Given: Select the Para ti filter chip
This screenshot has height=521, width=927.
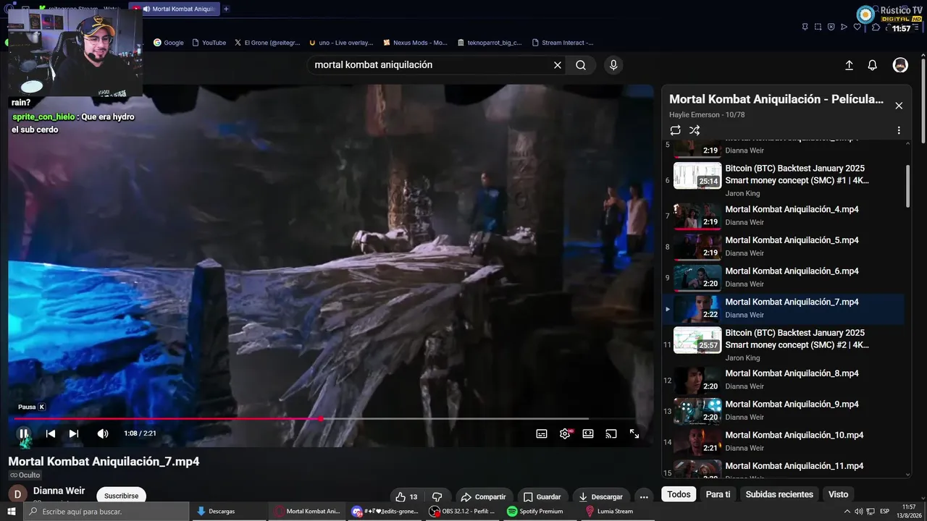Looking at the screenshot, I should 718,494.
